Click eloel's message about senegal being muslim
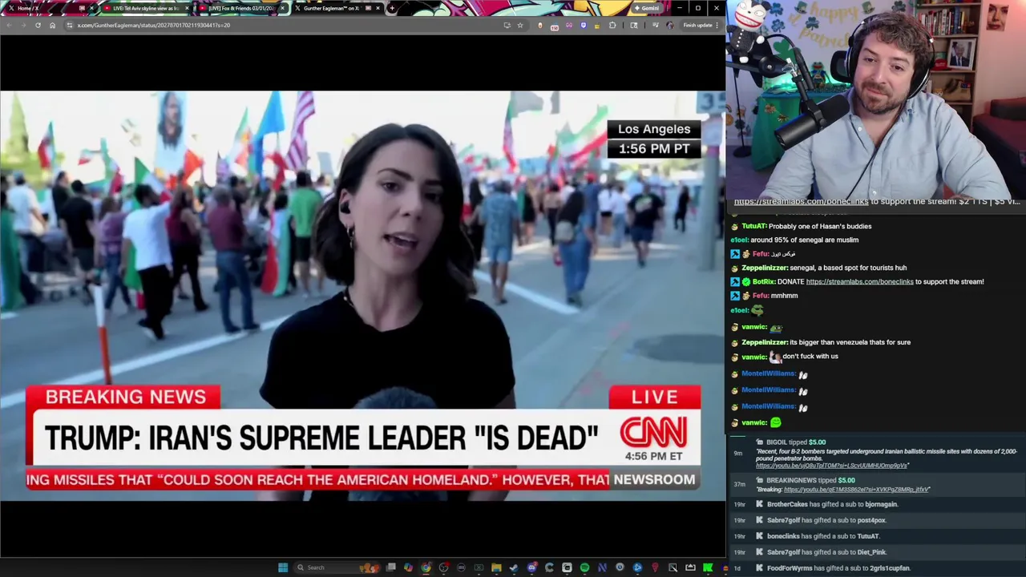The width and height of the screenshot is (1026, 577). (804, 240)
